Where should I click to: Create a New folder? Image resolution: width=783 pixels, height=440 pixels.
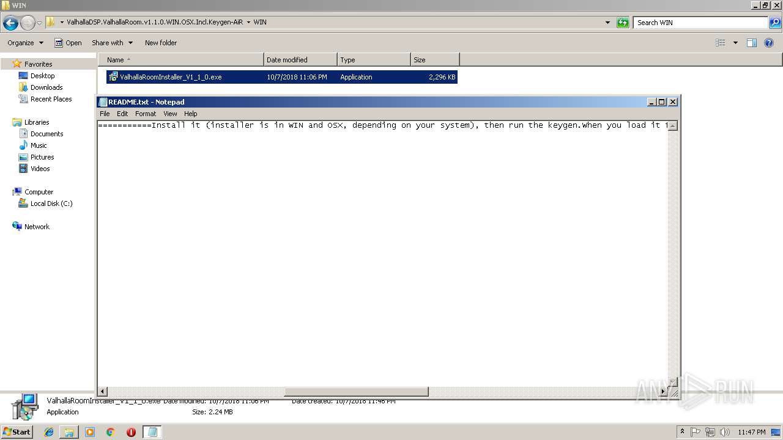pos(161,43)
